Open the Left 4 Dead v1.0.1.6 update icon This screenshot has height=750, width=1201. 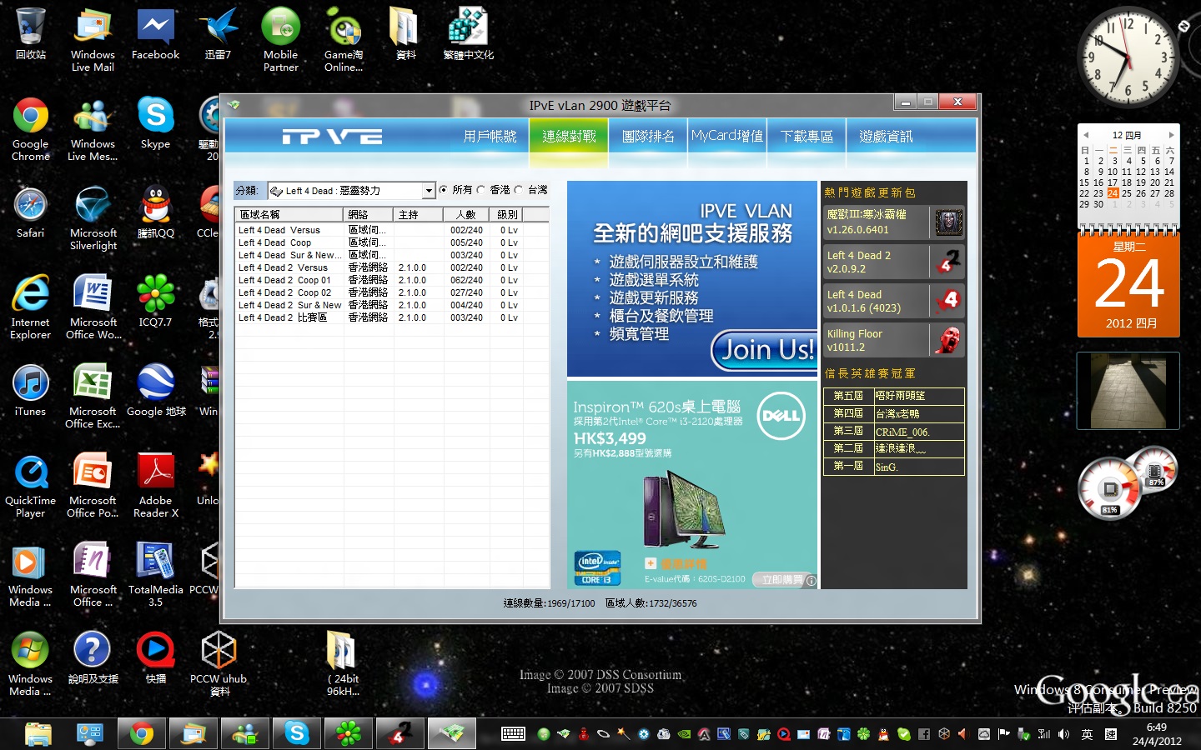click(x=947, y=301)
